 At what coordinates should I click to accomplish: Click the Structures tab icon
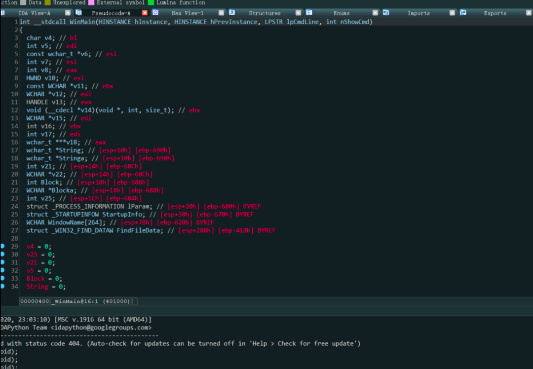tap(232, 12)
